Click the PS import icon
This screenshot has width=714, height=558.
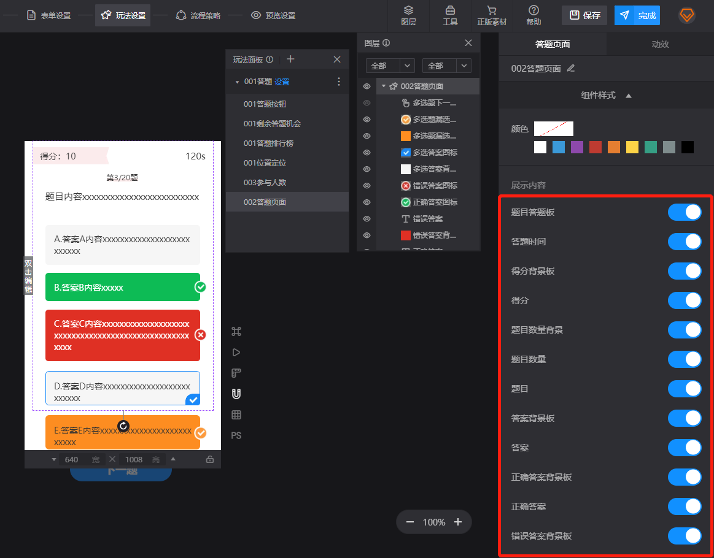pos(236,435)
